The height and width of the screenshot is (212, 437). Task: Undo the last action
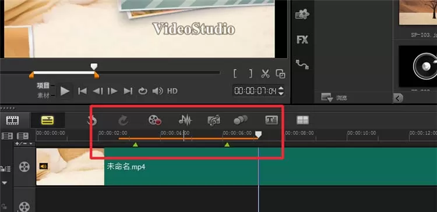[92, 121]
